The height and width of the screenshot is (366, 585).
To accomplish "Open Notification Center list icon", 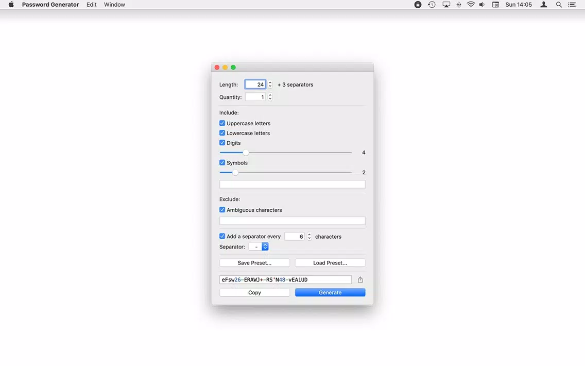I will [x=572, y=5].
